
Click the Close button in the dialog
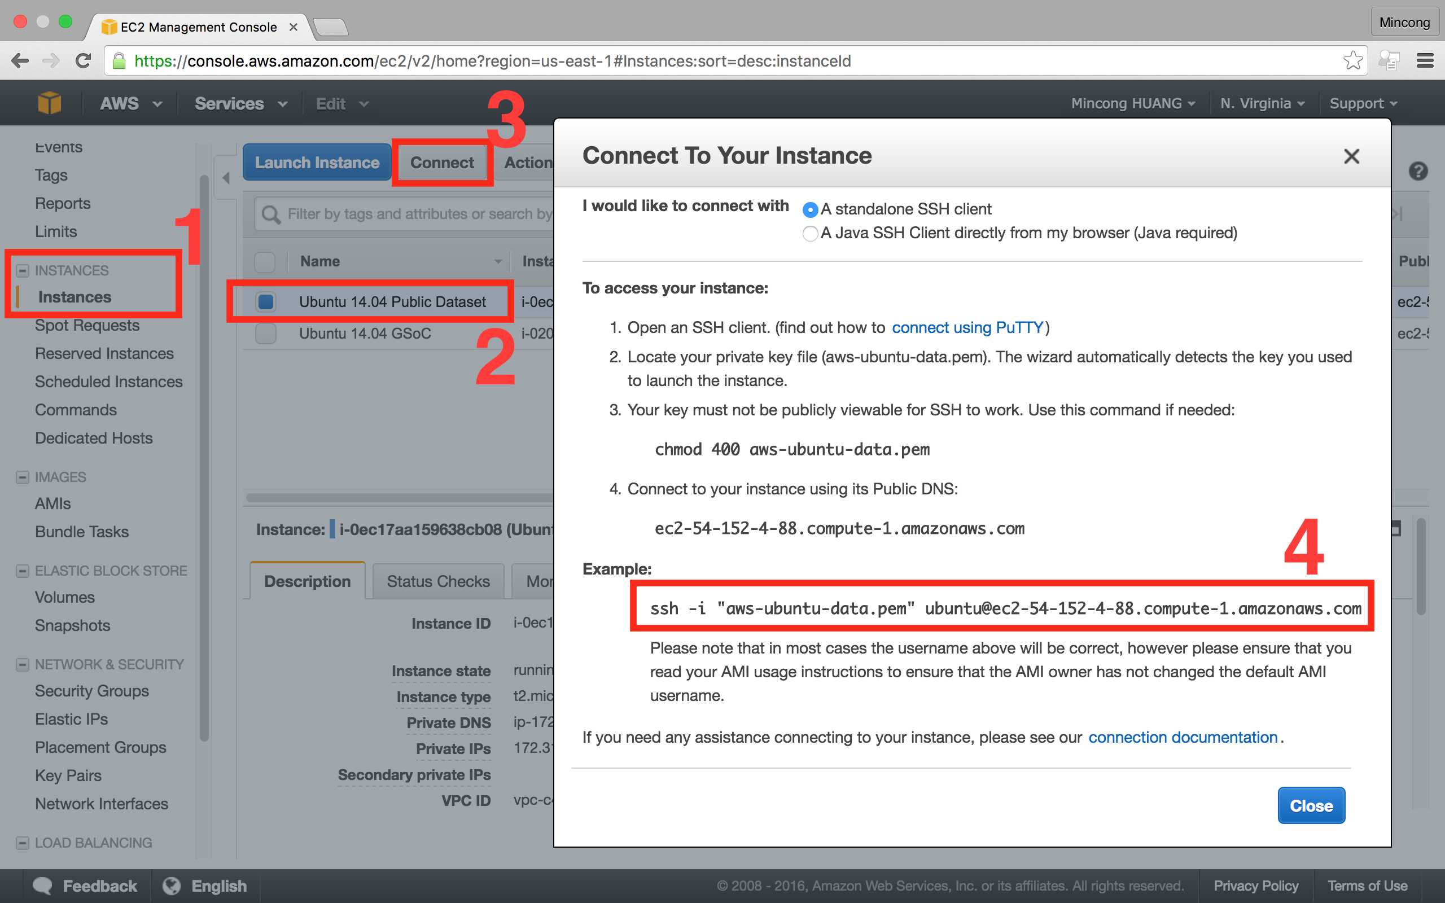point(1309,804)
